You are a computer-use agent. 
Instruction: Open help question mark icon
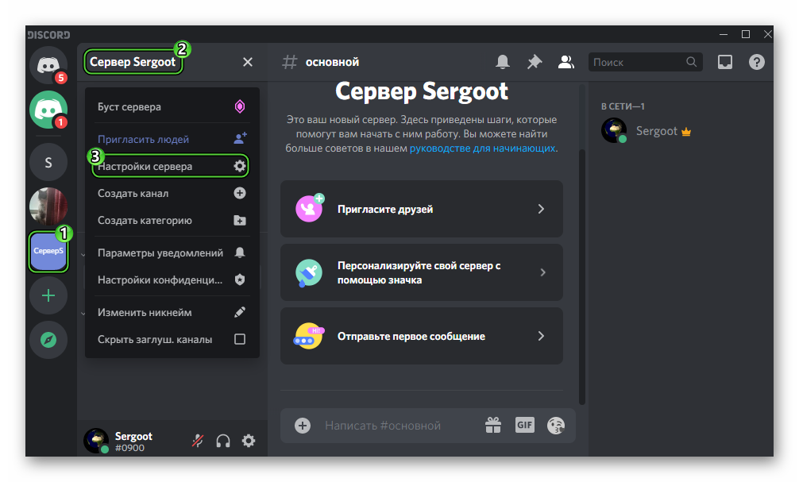pos(756,62)
